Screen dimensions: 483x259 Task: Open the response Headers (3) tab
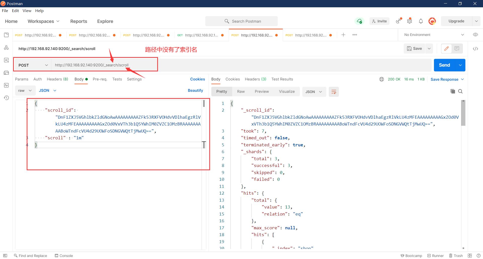(255, 79)
